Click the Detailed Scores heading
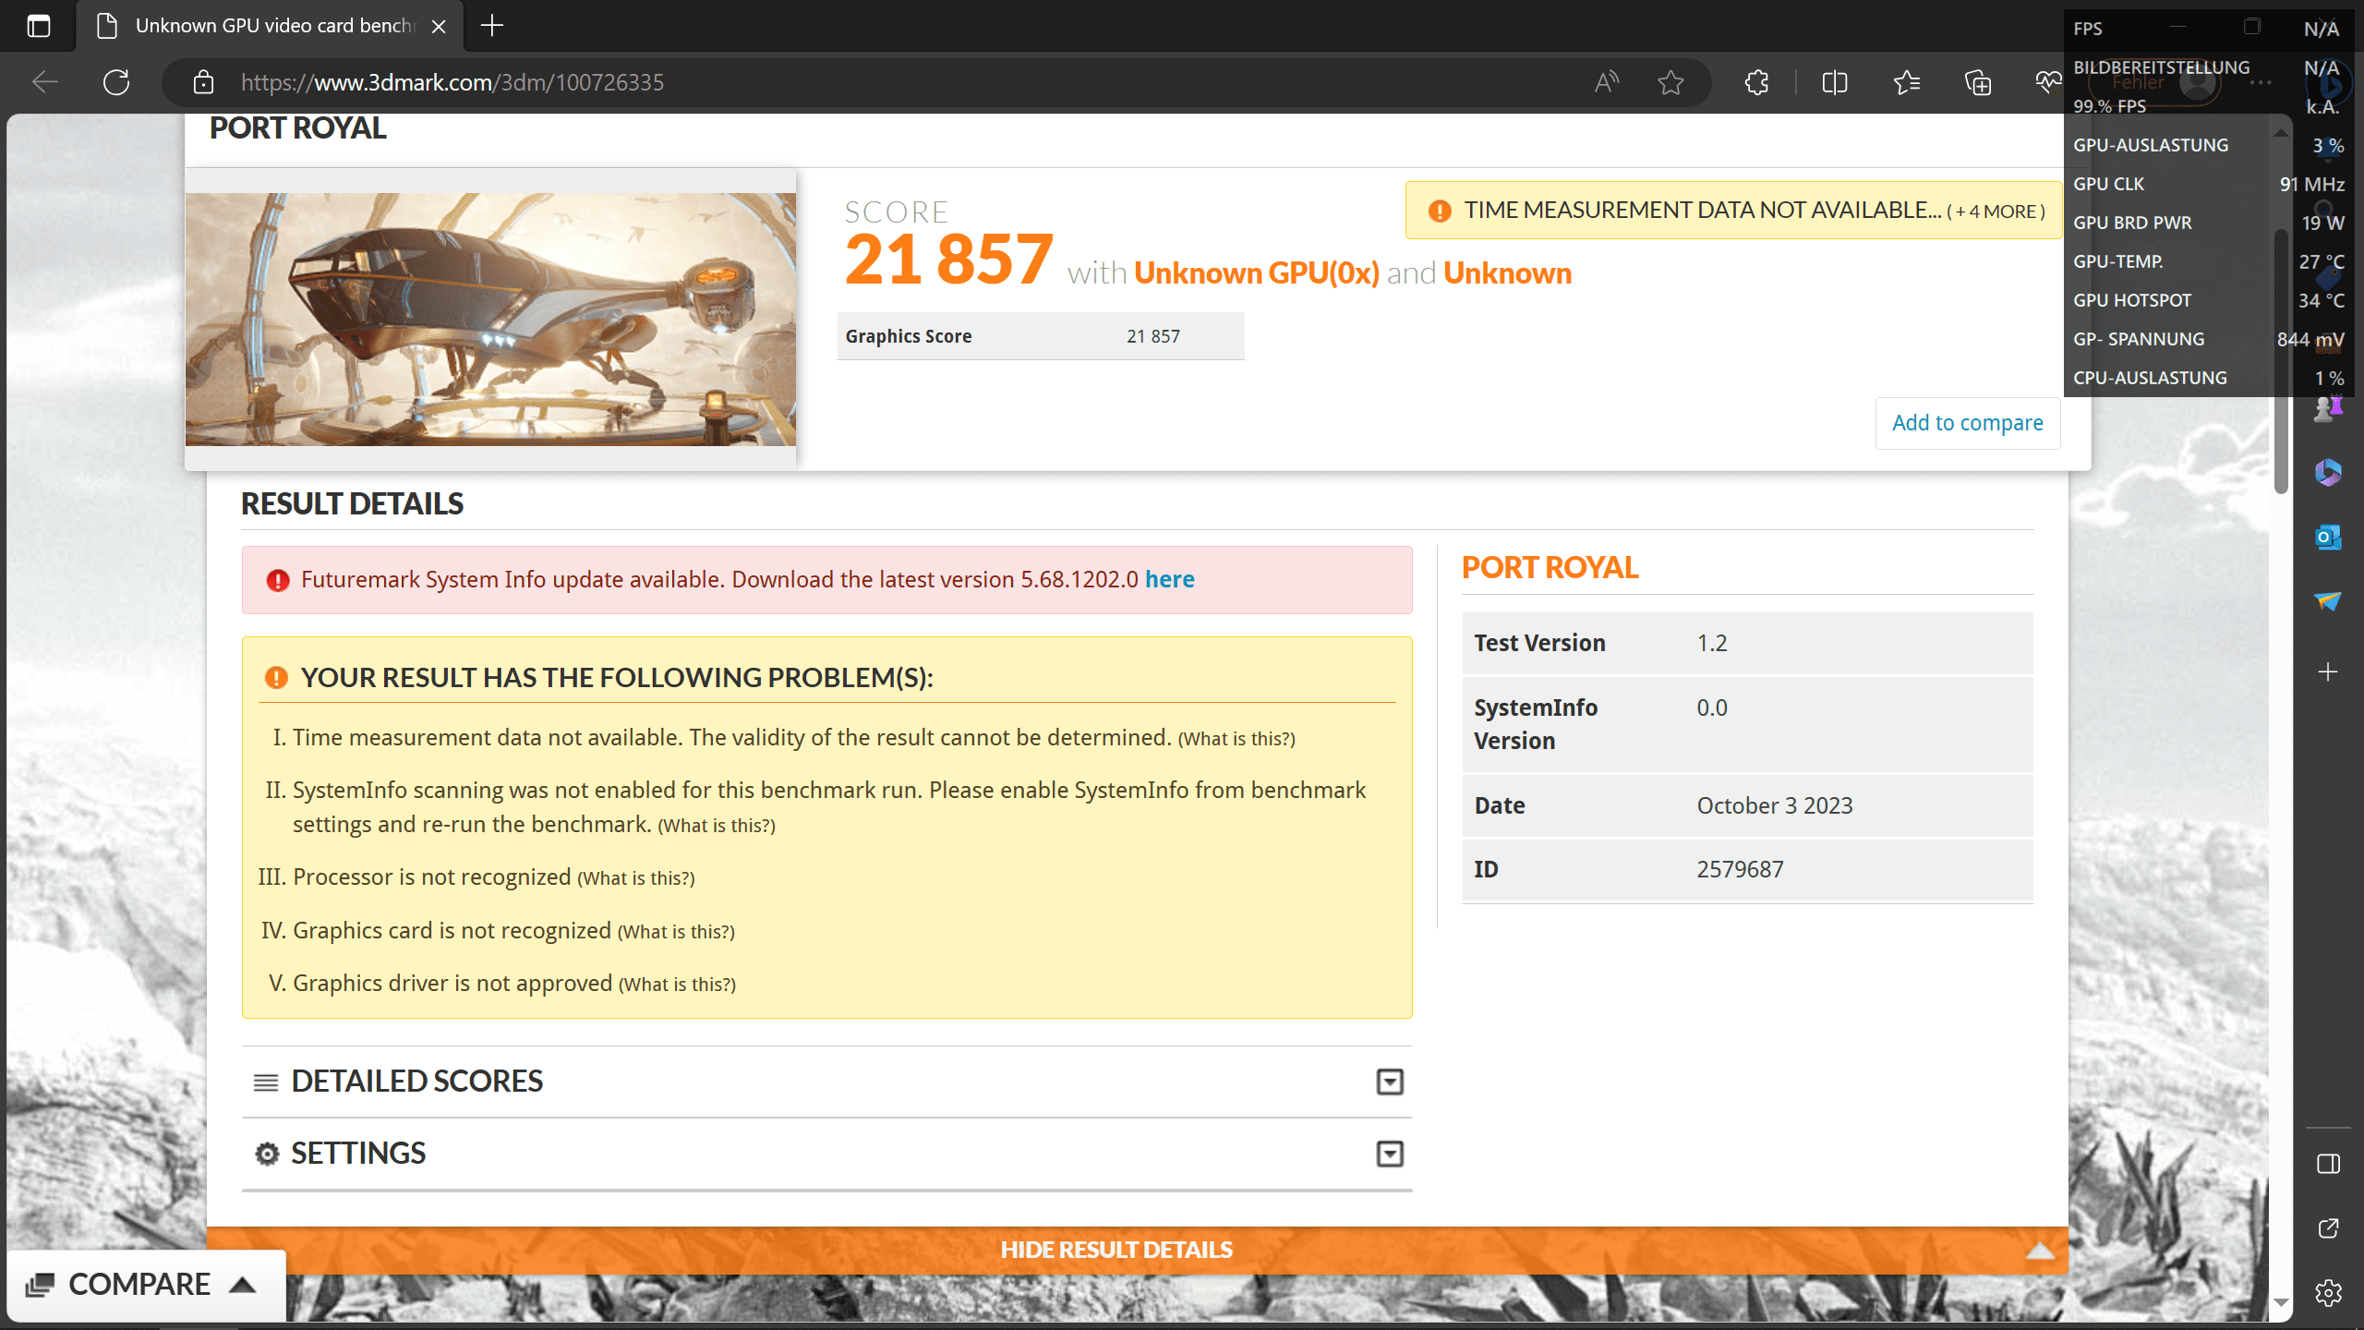2364x1330 pixels. click(x=416, y=1082)
